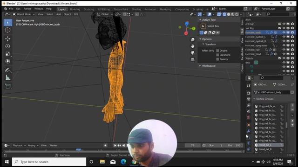Enable the Origins checkbox

coord(217,51)
